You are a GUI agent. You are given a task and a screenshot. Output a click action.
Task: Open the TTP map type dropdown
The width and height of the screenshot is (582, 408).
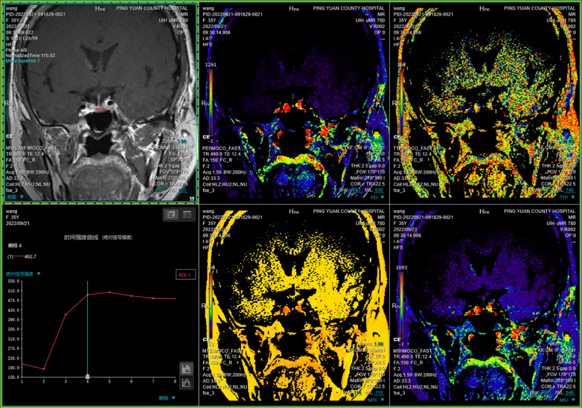pos(567,197)
